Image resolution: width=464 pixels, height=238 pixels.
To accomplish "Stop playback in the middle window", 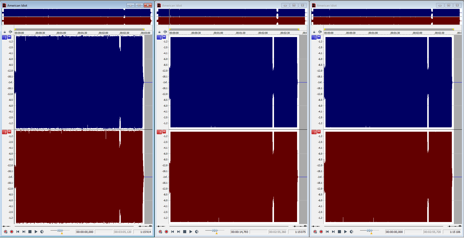I will pos(185,232).
